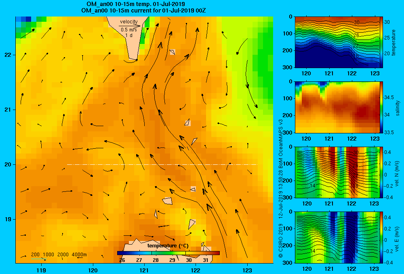The width and height of the screenshot is (404, 274).
Task: Select the 'vel. E (m/s)' axis label
Action: point(397,239)
